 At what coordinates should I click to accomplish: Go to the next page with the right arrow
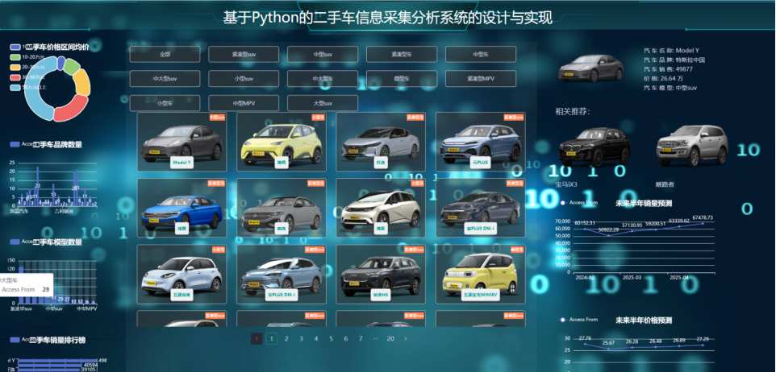pyautogui.click(x=405, y=338)
